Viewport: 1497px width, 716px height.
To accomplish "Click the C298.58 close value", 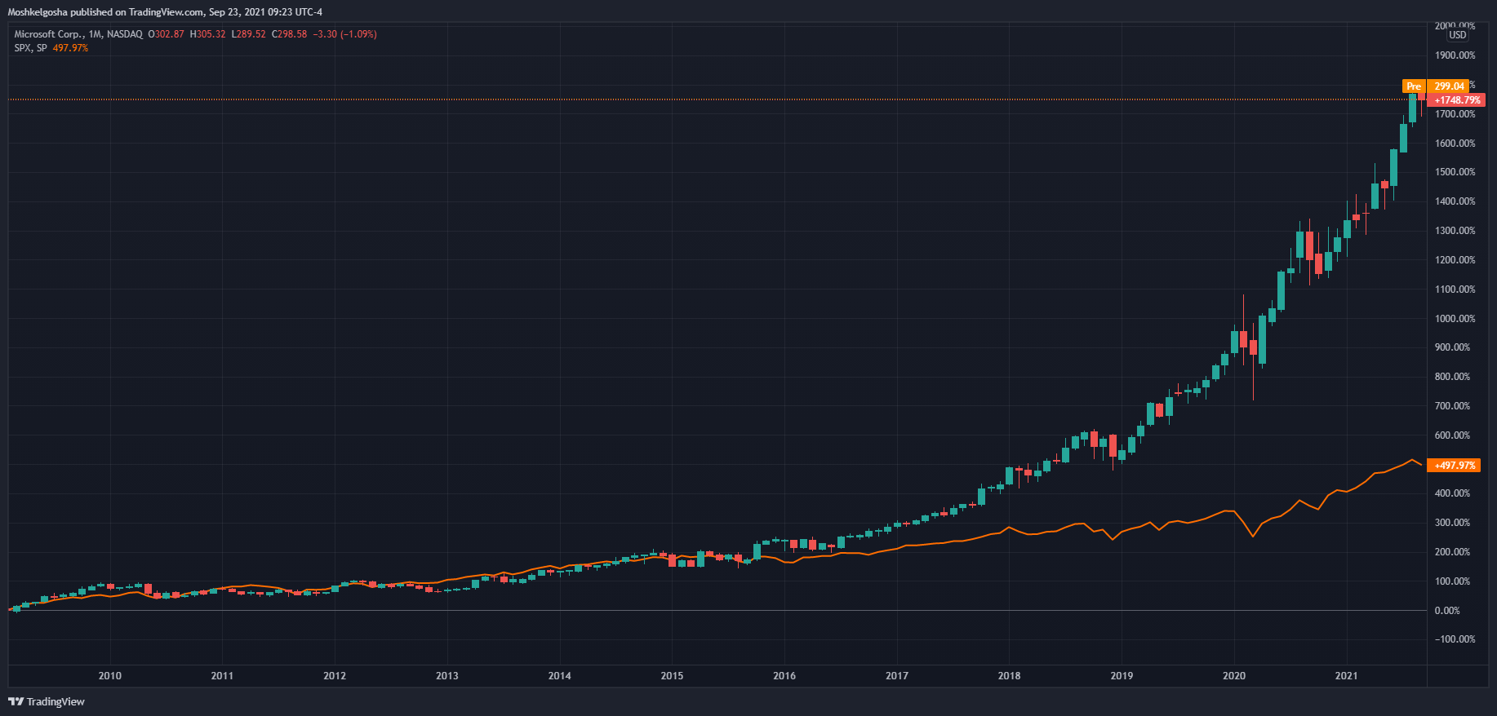I will click(x=289, y=34).
